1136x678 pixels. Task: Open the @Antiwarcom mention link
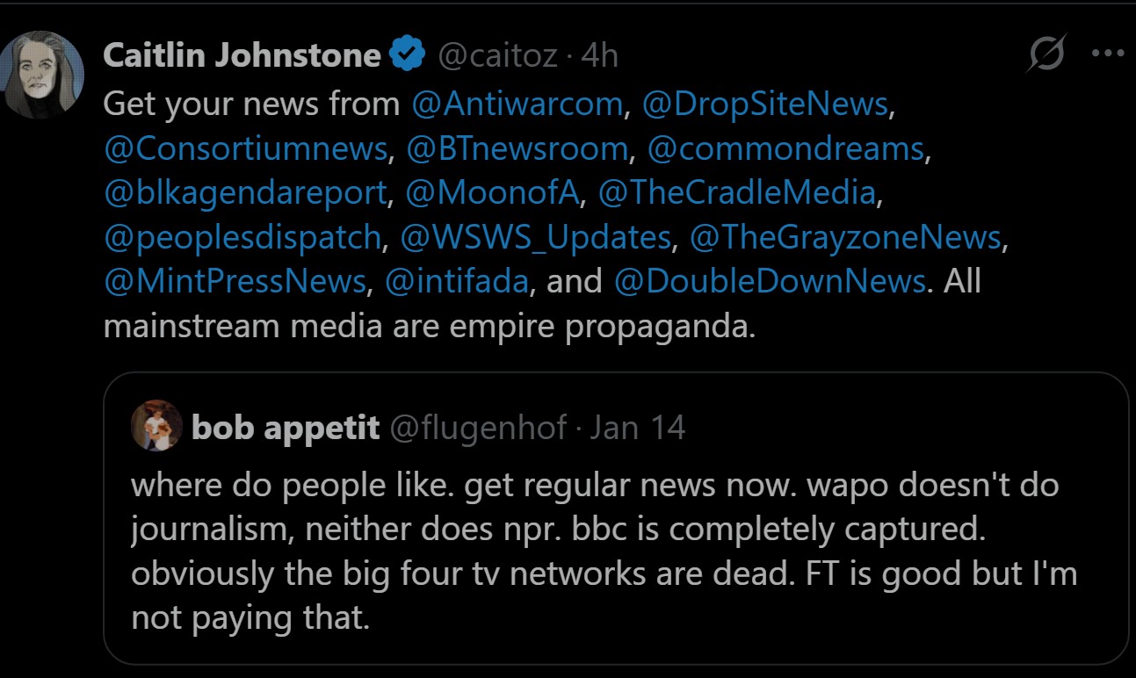coord(517,104)
